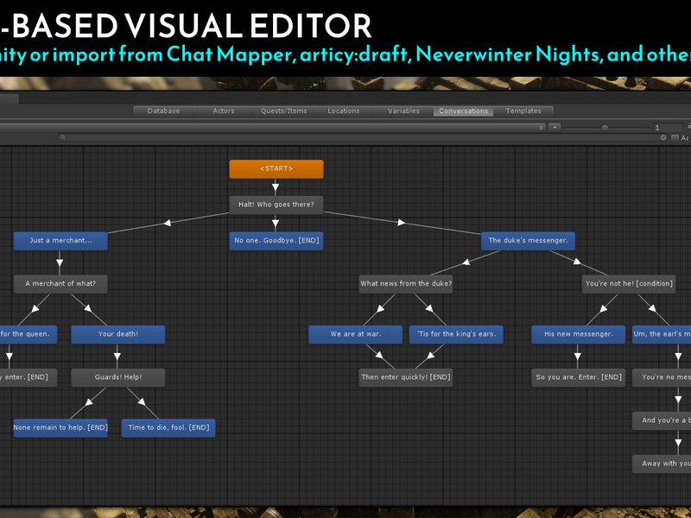Select the Locations tab
Screen dimensions: 691x518
(x=343, y=111)
